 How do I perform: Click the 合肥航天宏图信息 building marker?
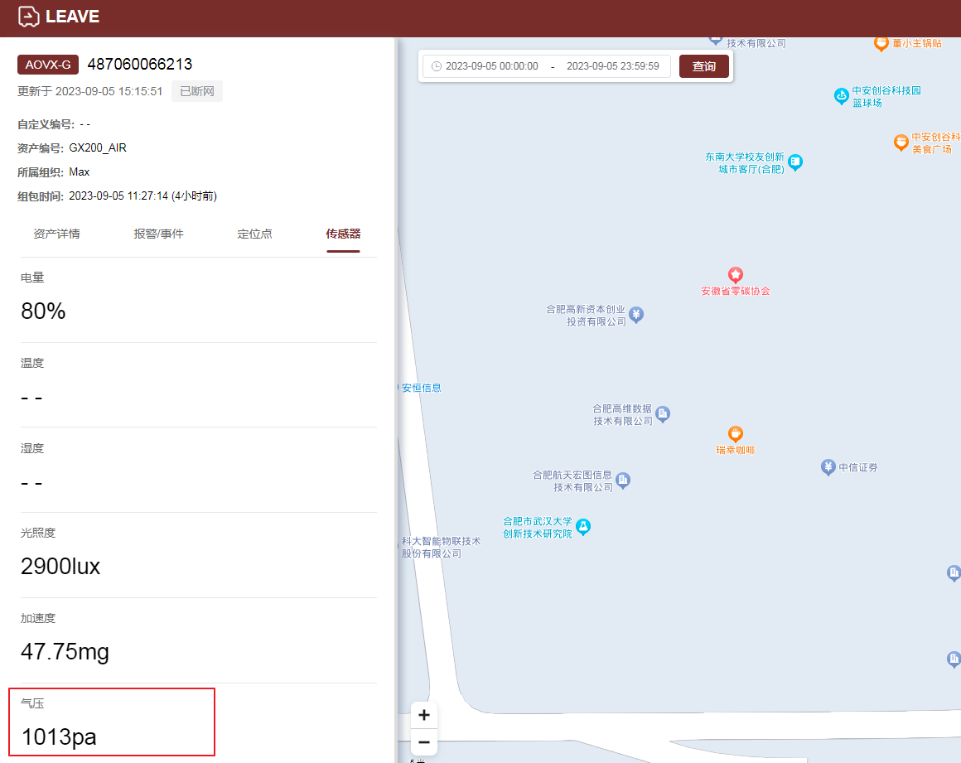[x=623, y=480]
